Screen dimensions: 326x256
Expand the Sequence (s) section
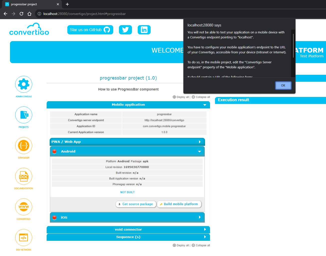tap(128, 237)
